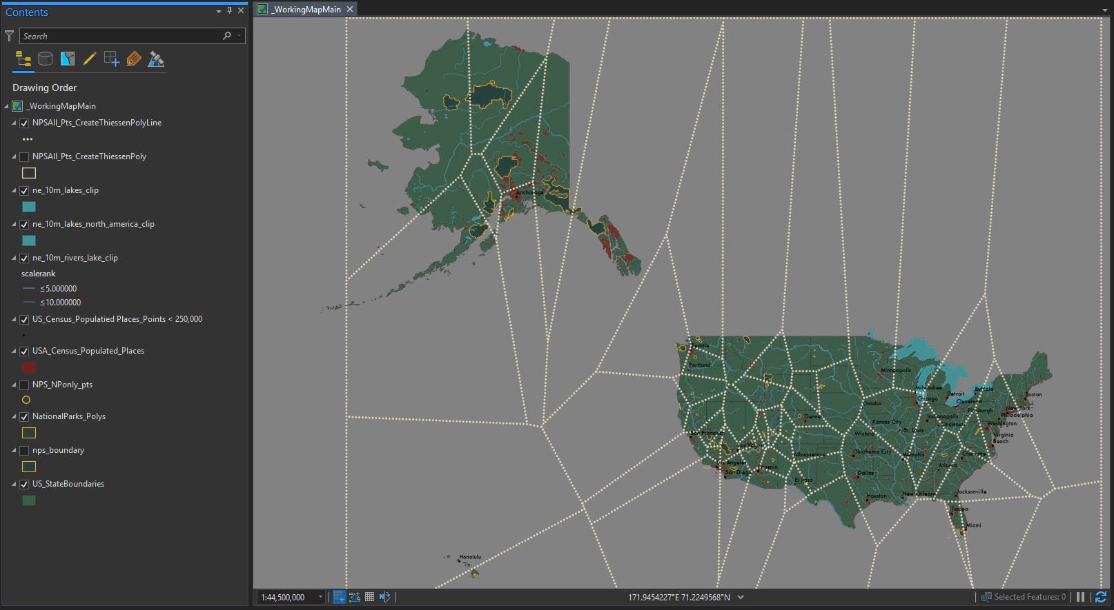This screenshot has width=1114, height=610.
Task: Click the ≤5.000000 scalerank legend entry
Action: pyautogui.click(x=59, y=288)
